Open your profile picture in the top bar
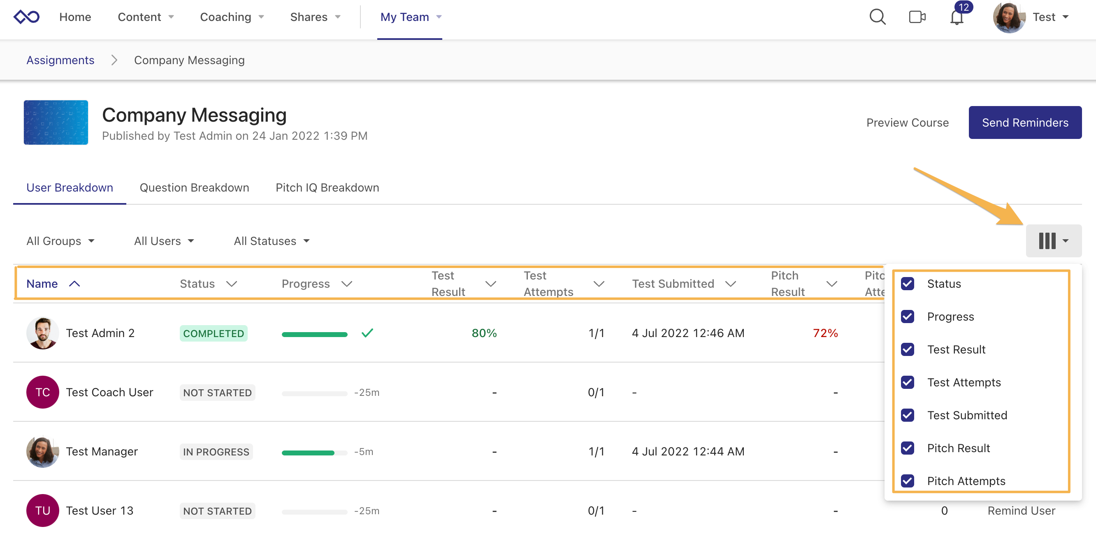This screenshot has height=536, width=1096. (x=1010, y=18)
